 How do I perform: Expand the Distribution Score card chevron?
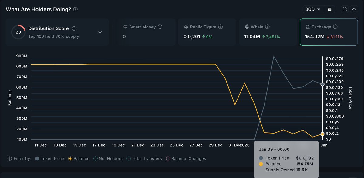click(x=100, y=32)
